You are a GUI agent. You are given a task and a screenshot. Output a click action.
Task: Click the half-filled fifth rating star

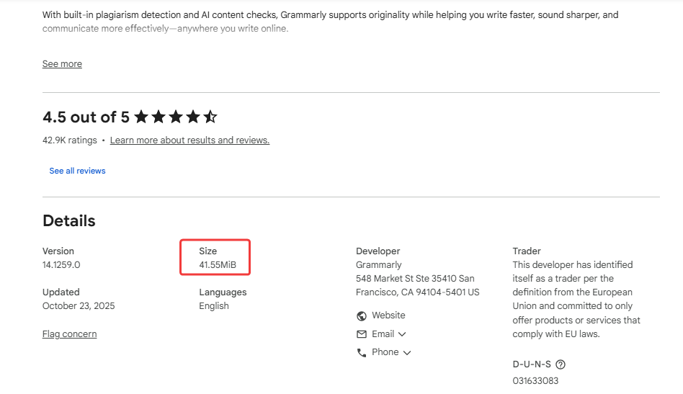(210, 117)
